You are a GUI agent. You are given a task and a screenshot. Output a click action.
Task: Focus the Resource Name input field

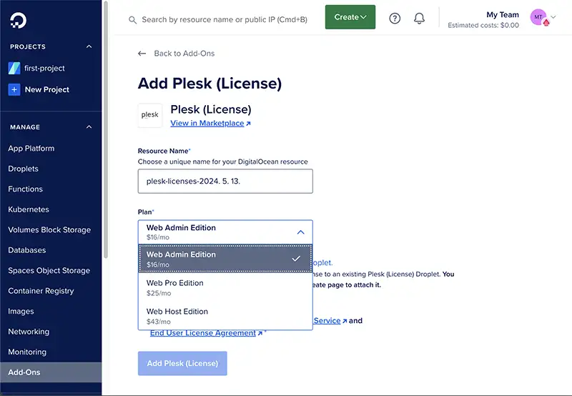pyautogui.click(x=225, y=182)
